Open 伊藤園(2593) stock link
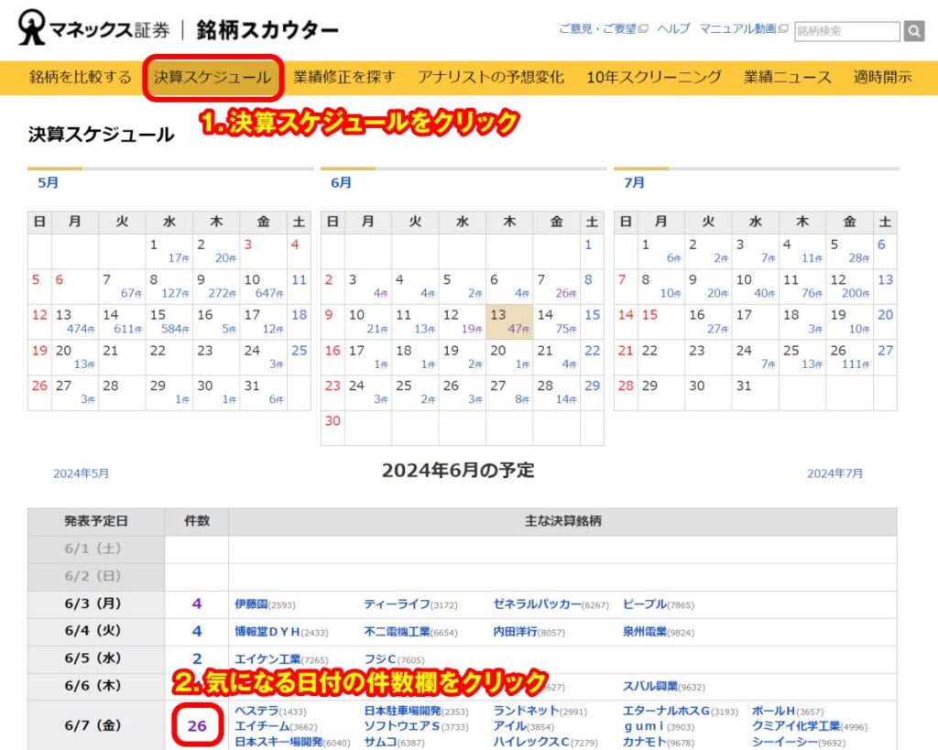938x750 pixels. click(x=265, y=604)
